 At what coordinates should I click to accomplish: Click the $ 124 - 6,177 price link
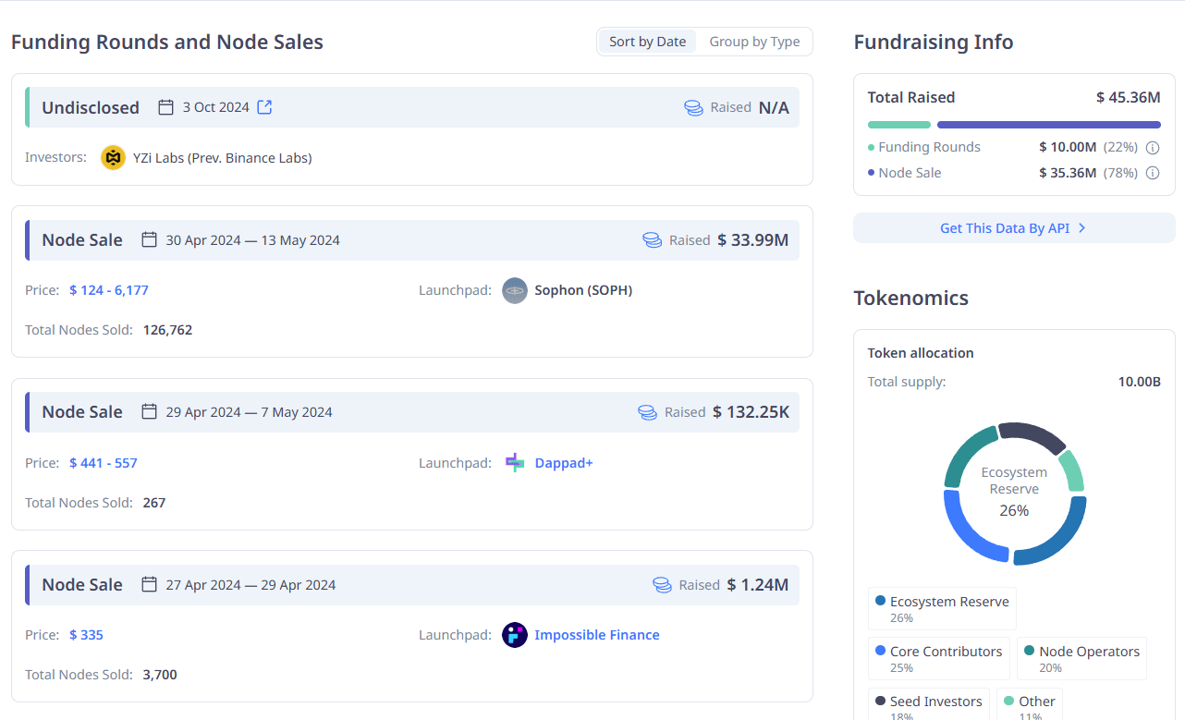[109, 290]
